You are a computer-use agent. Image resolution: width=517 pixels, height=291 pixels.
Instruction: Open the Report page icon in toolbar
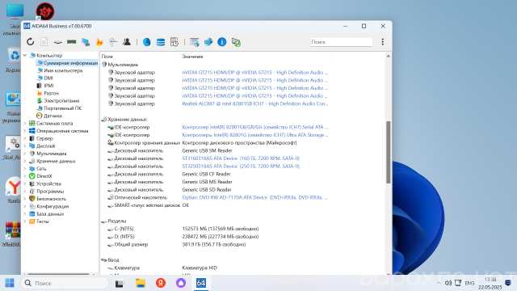(44, 42)
